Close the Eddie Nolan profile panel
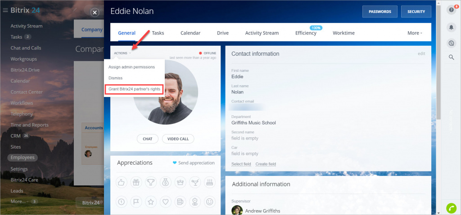461x215 pixels. 95,13
